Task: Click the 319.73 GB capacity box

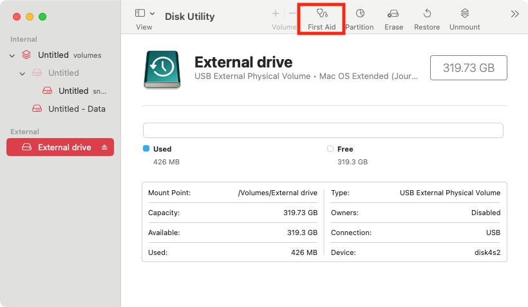Action: pos(468,68)
